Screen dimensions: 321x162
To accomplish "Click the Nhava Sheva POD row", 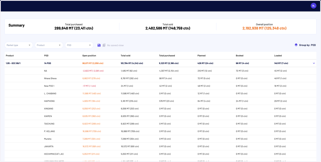I will [x=160, y=78].
